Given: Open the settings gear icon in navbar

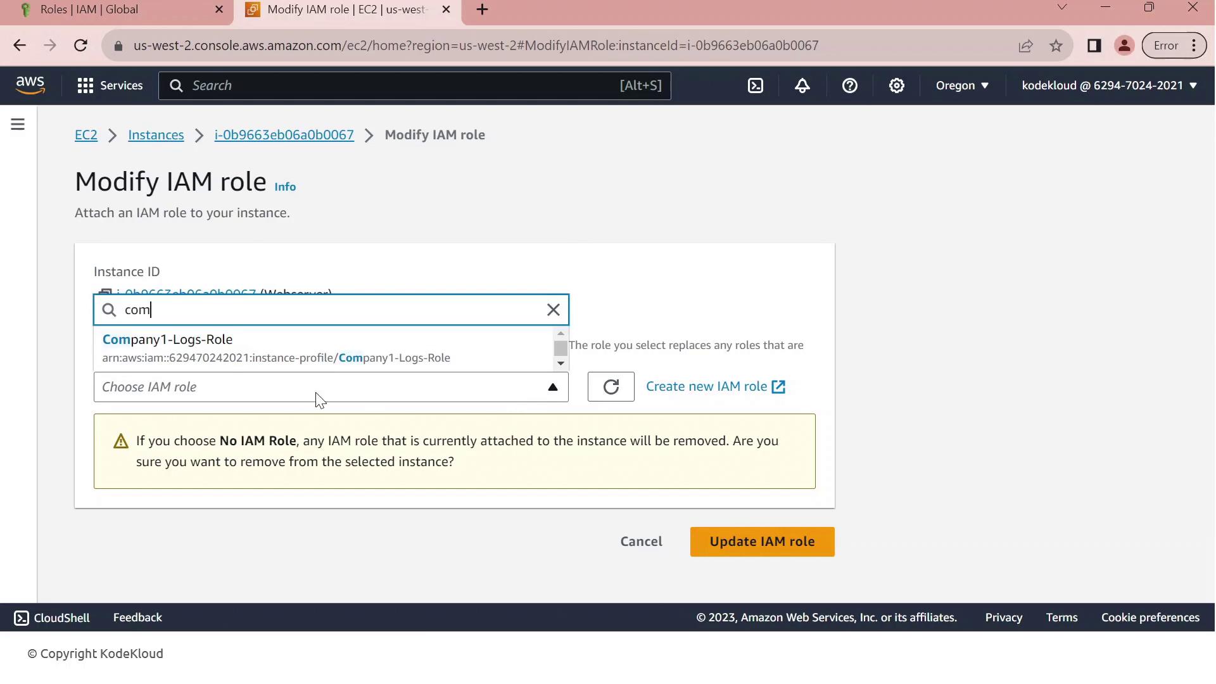Looking at the screenshot, I should pyautogui.click(x=897, y=85).
